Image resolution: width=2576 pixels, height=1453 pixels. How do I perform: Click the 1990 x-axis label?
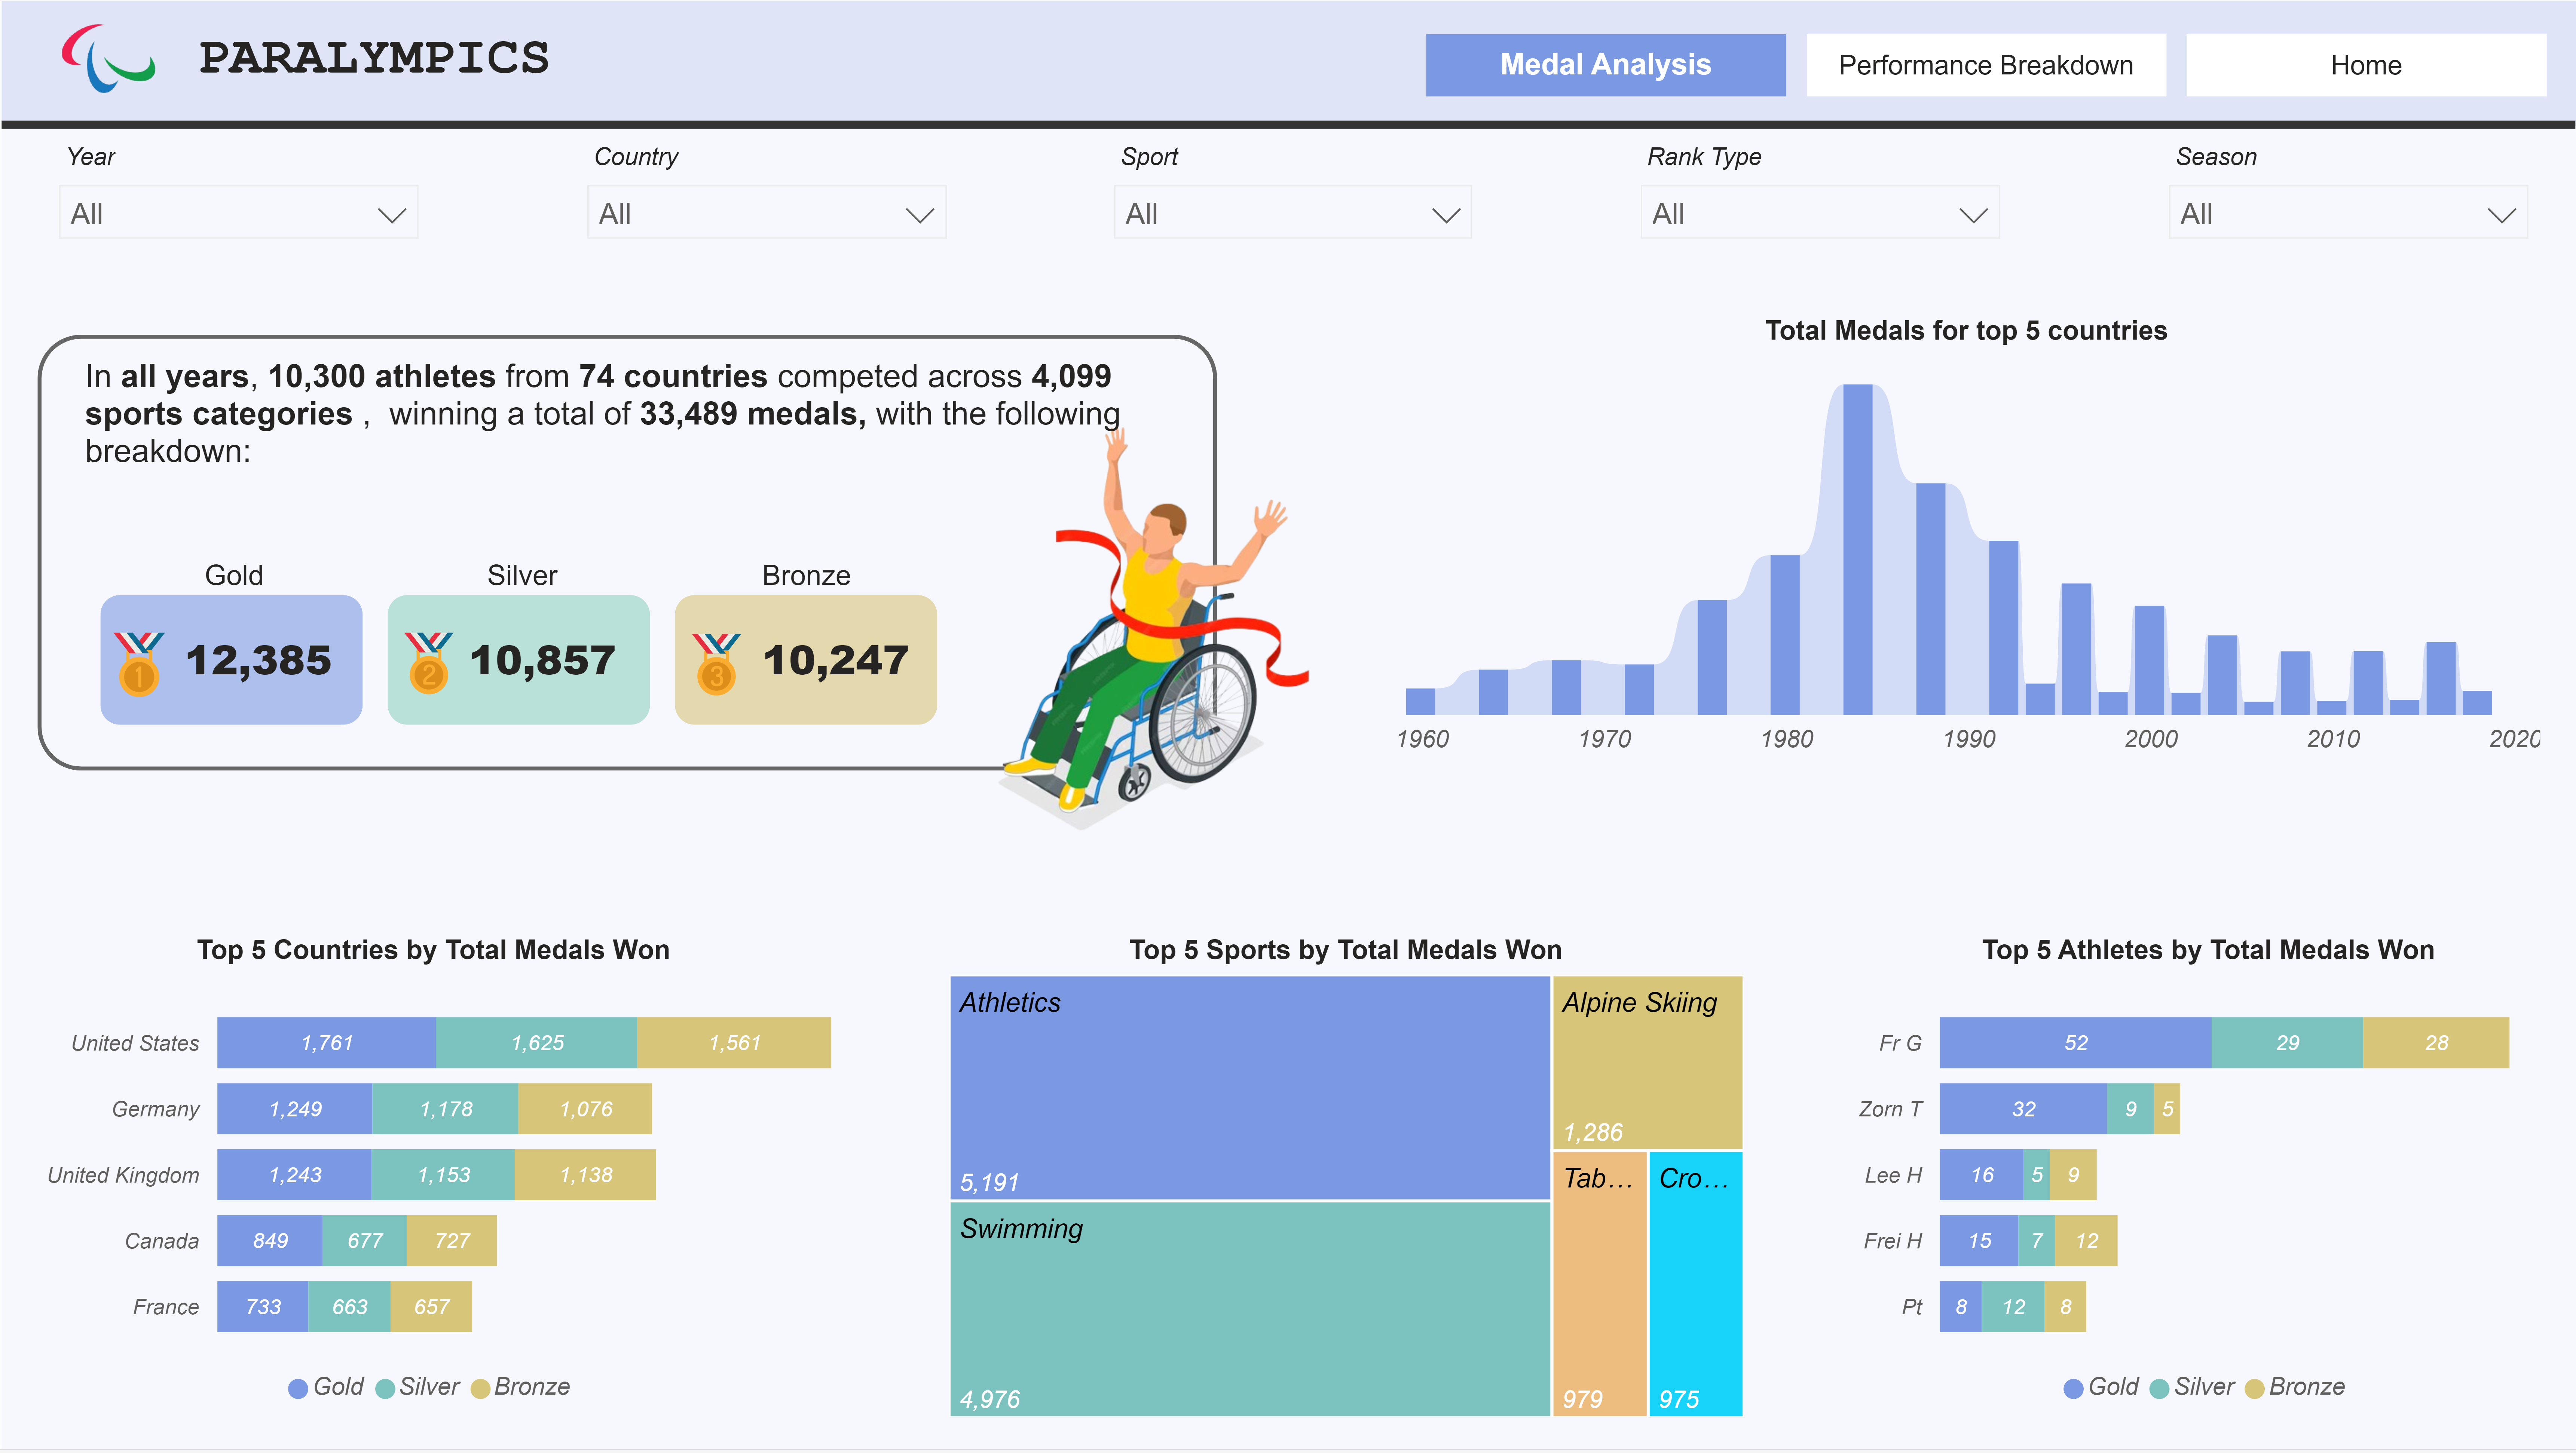click(1969, 739)
